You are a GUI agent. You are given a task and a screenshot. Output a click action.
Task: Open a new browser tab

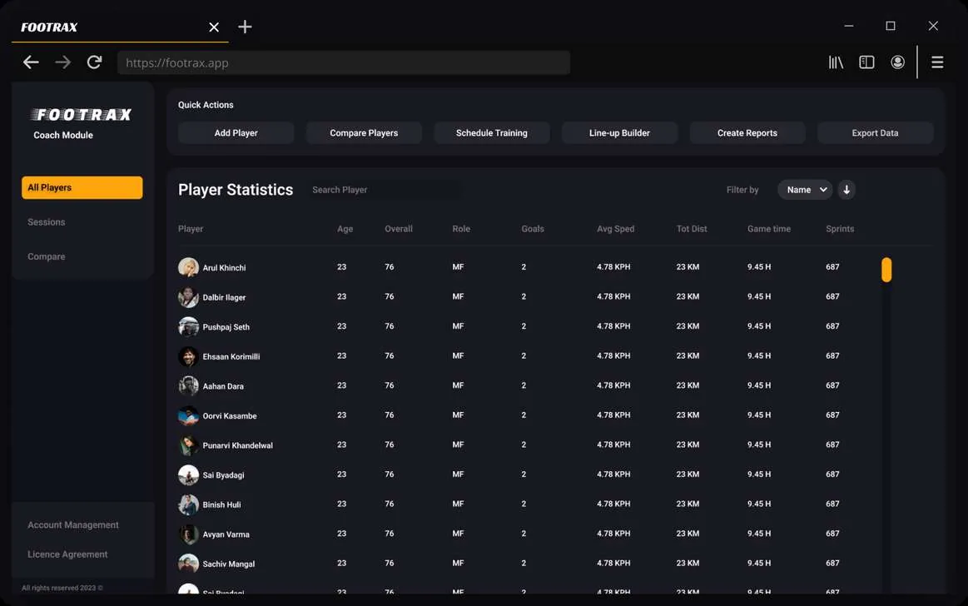coord(245,27)
